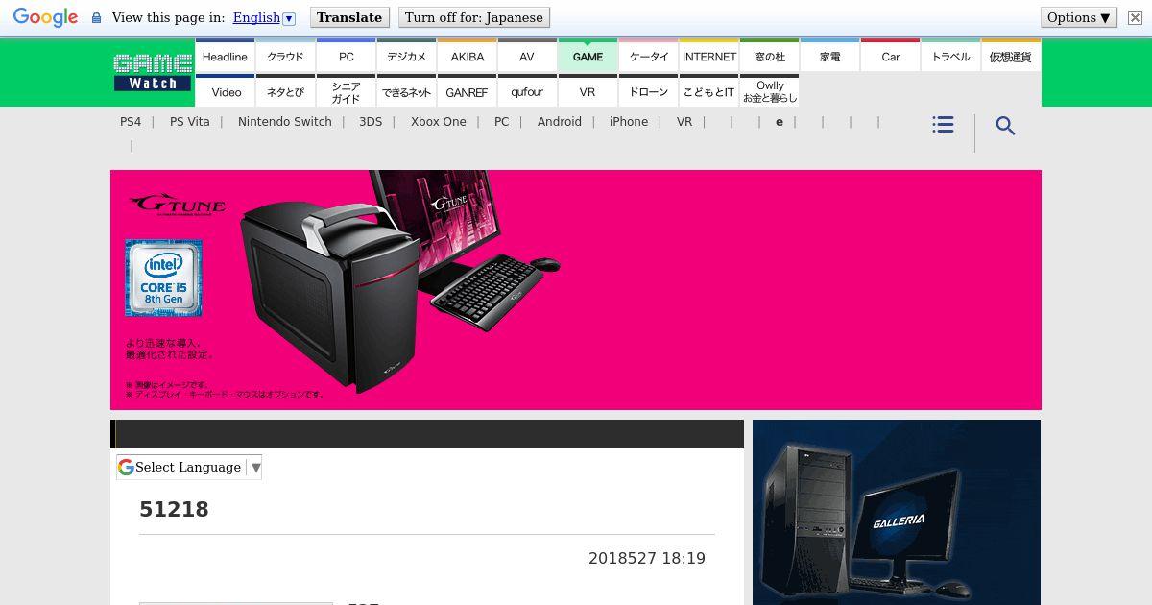This screenshot has width=1152, height=605.
Task: Click Turn off for: Japanese button
Action: pyautogui.click(x=474, y=17)
